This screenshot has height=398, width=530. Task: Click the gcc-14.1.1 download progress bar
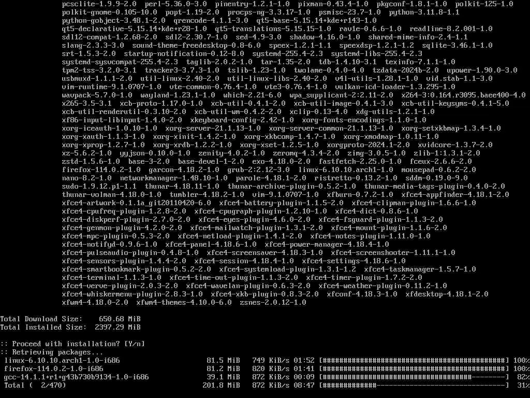tap(414, 377)
